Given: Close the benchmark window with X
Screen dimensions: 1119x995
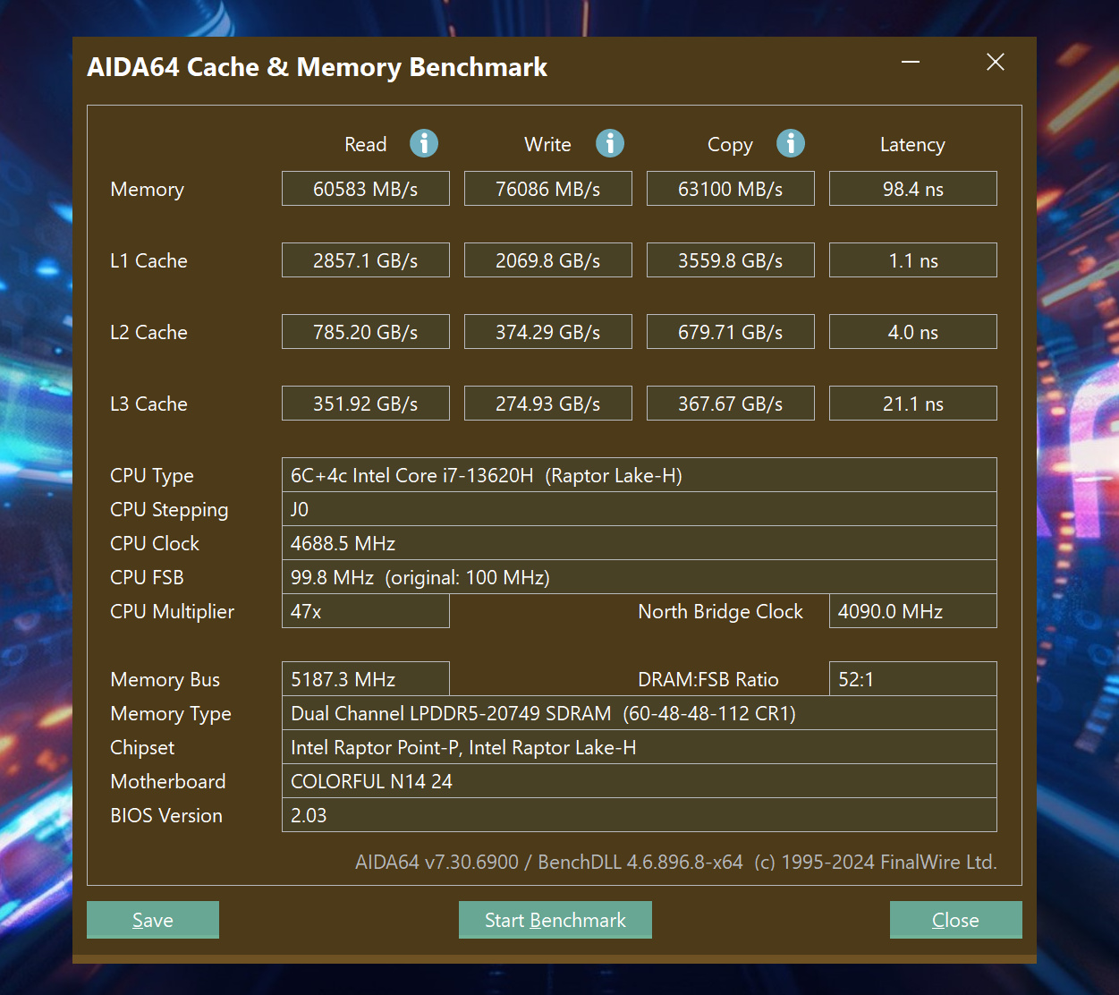Looking at the screenshot, I should pos(996,62).
